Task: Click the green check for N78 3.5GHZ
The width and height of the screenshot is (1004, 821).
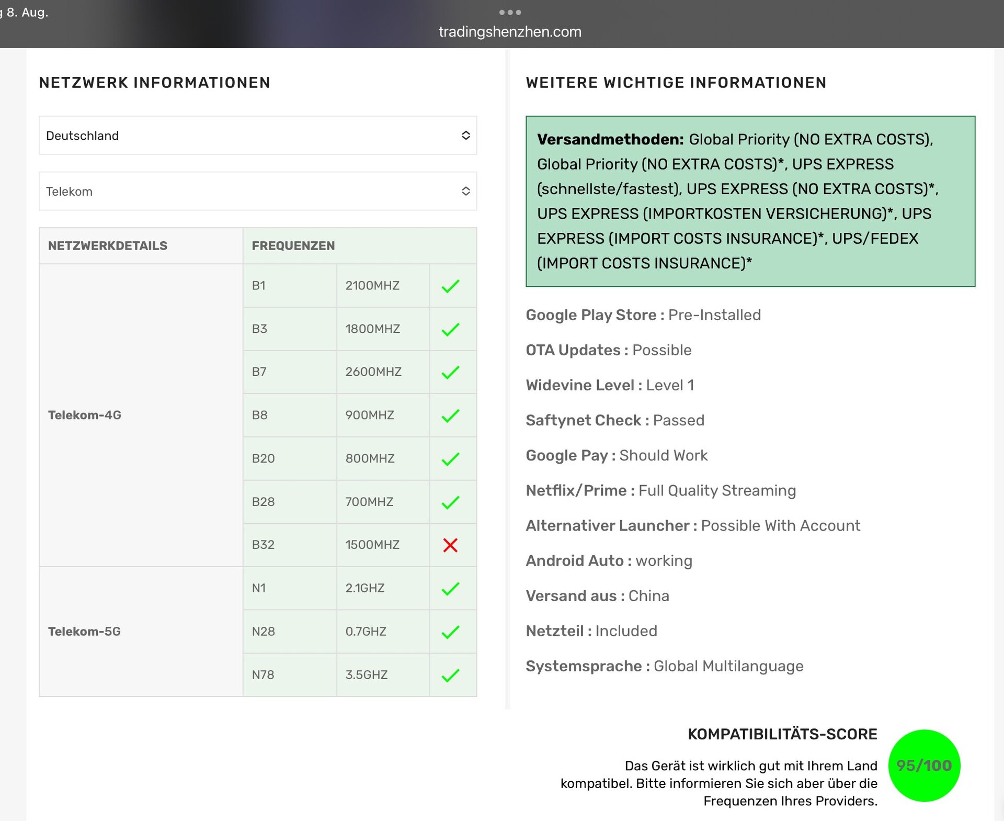Action: pos(450,676)
